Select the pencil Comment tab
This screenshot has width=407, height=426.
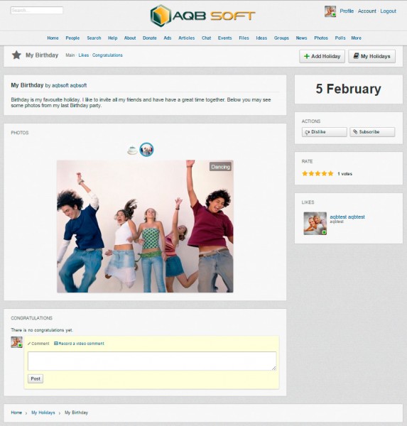point(38,344)
